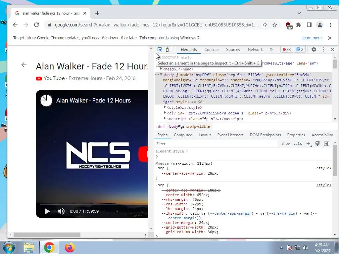This screenshot has height=254, width=339.
Task: Mute the video volume icon
Action: click(x=61, y=211)
